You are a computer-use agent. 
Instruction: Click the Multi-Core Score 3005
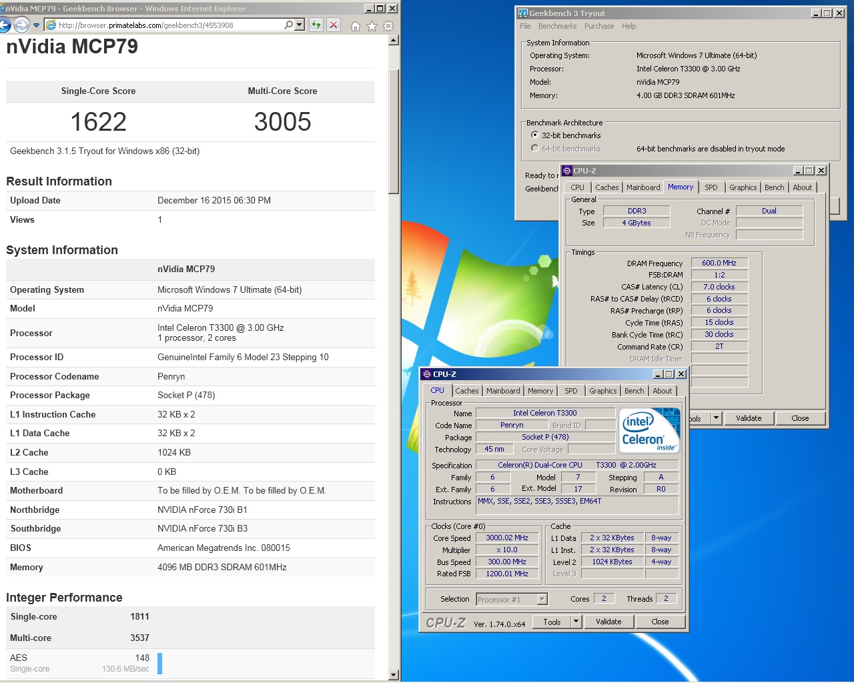pyautogui.click(x=282, y=122)
